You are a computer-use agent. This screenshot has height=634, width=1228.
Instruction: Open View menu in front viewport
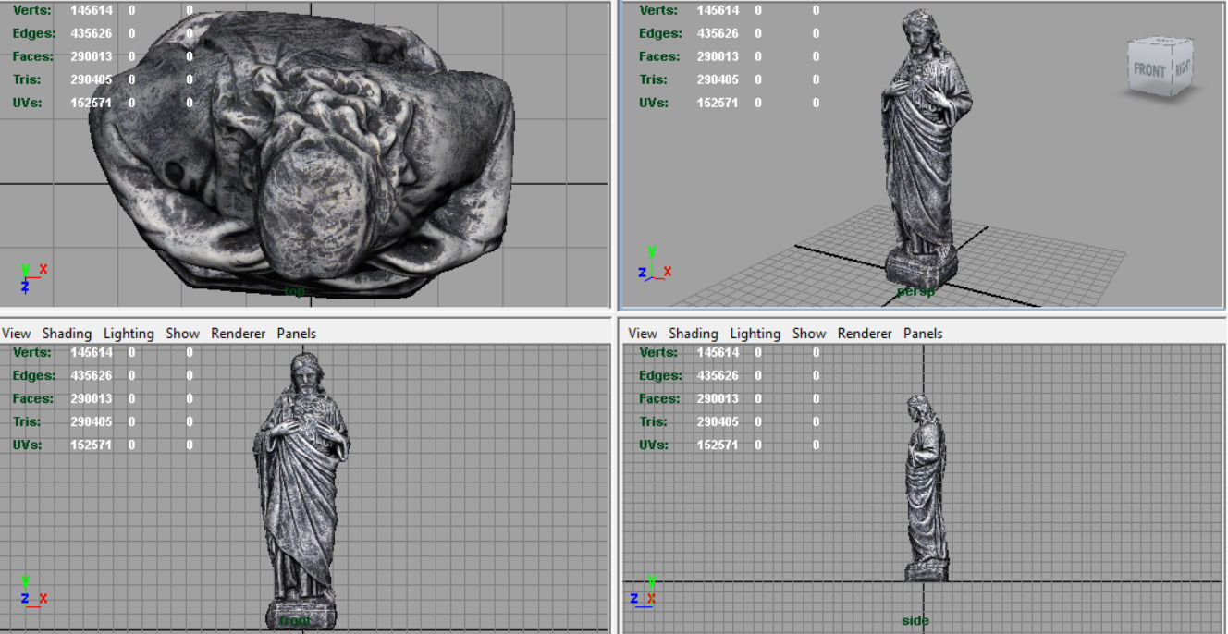[16, 334]
